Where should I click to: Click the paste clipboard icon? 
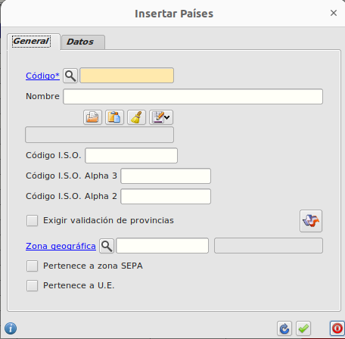point(114,117)
